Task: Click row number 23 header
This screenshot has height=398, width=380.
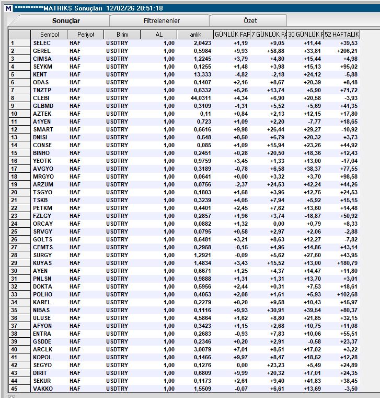Action: click(19, 216)
